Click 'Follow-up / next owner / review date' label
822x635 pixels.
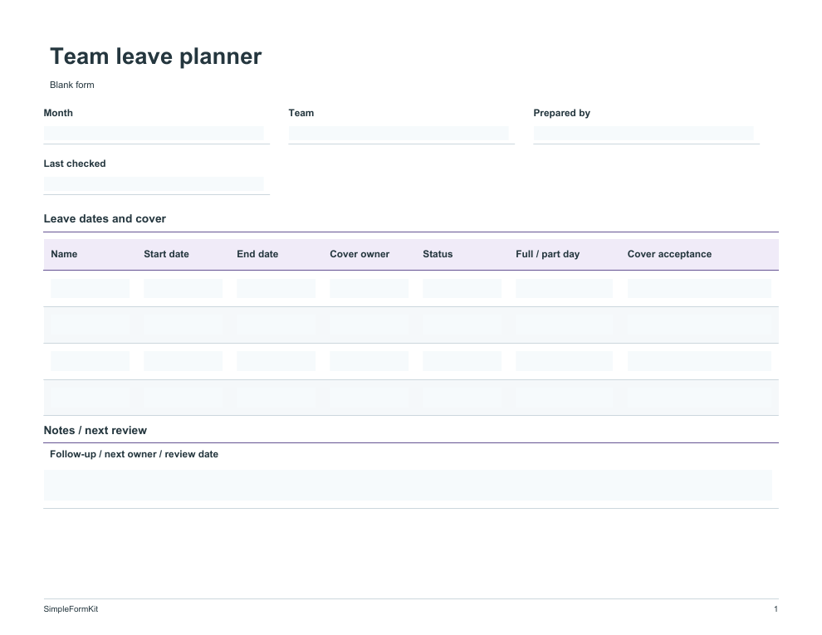135,454
